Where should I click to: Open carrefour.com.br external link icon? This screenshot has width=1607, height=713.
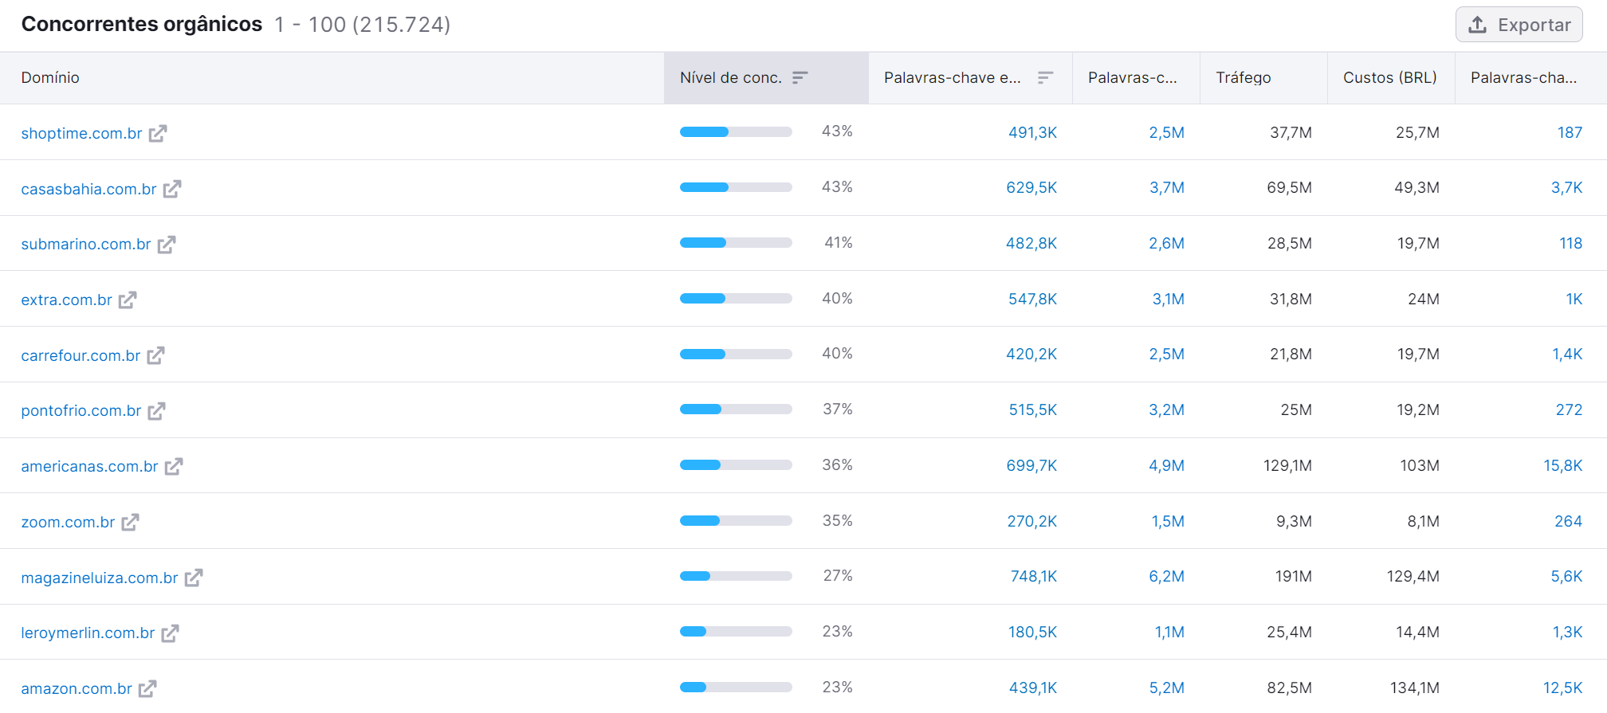[156, 355]
